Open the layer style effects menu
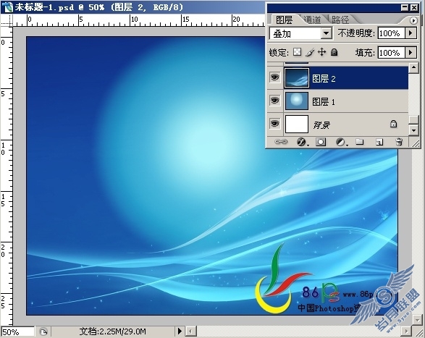This screenshot has width=425, height=338. [x=302, y=142]
